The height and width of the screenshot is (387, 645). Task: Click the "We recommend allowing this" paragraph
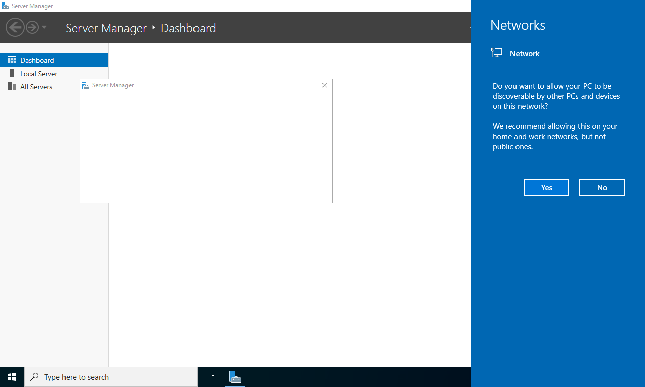tap(555, 137)
